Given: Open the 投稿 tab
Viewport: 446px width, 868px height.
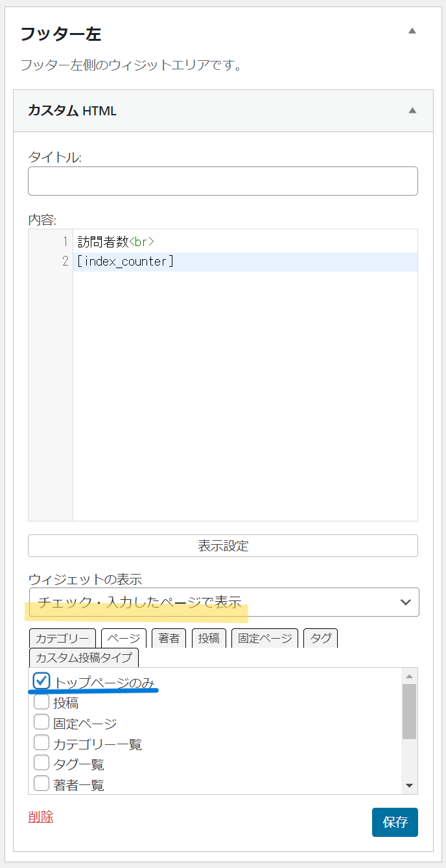Looking at the screenshot, I should pyautogui.click(x=208, y=638).
